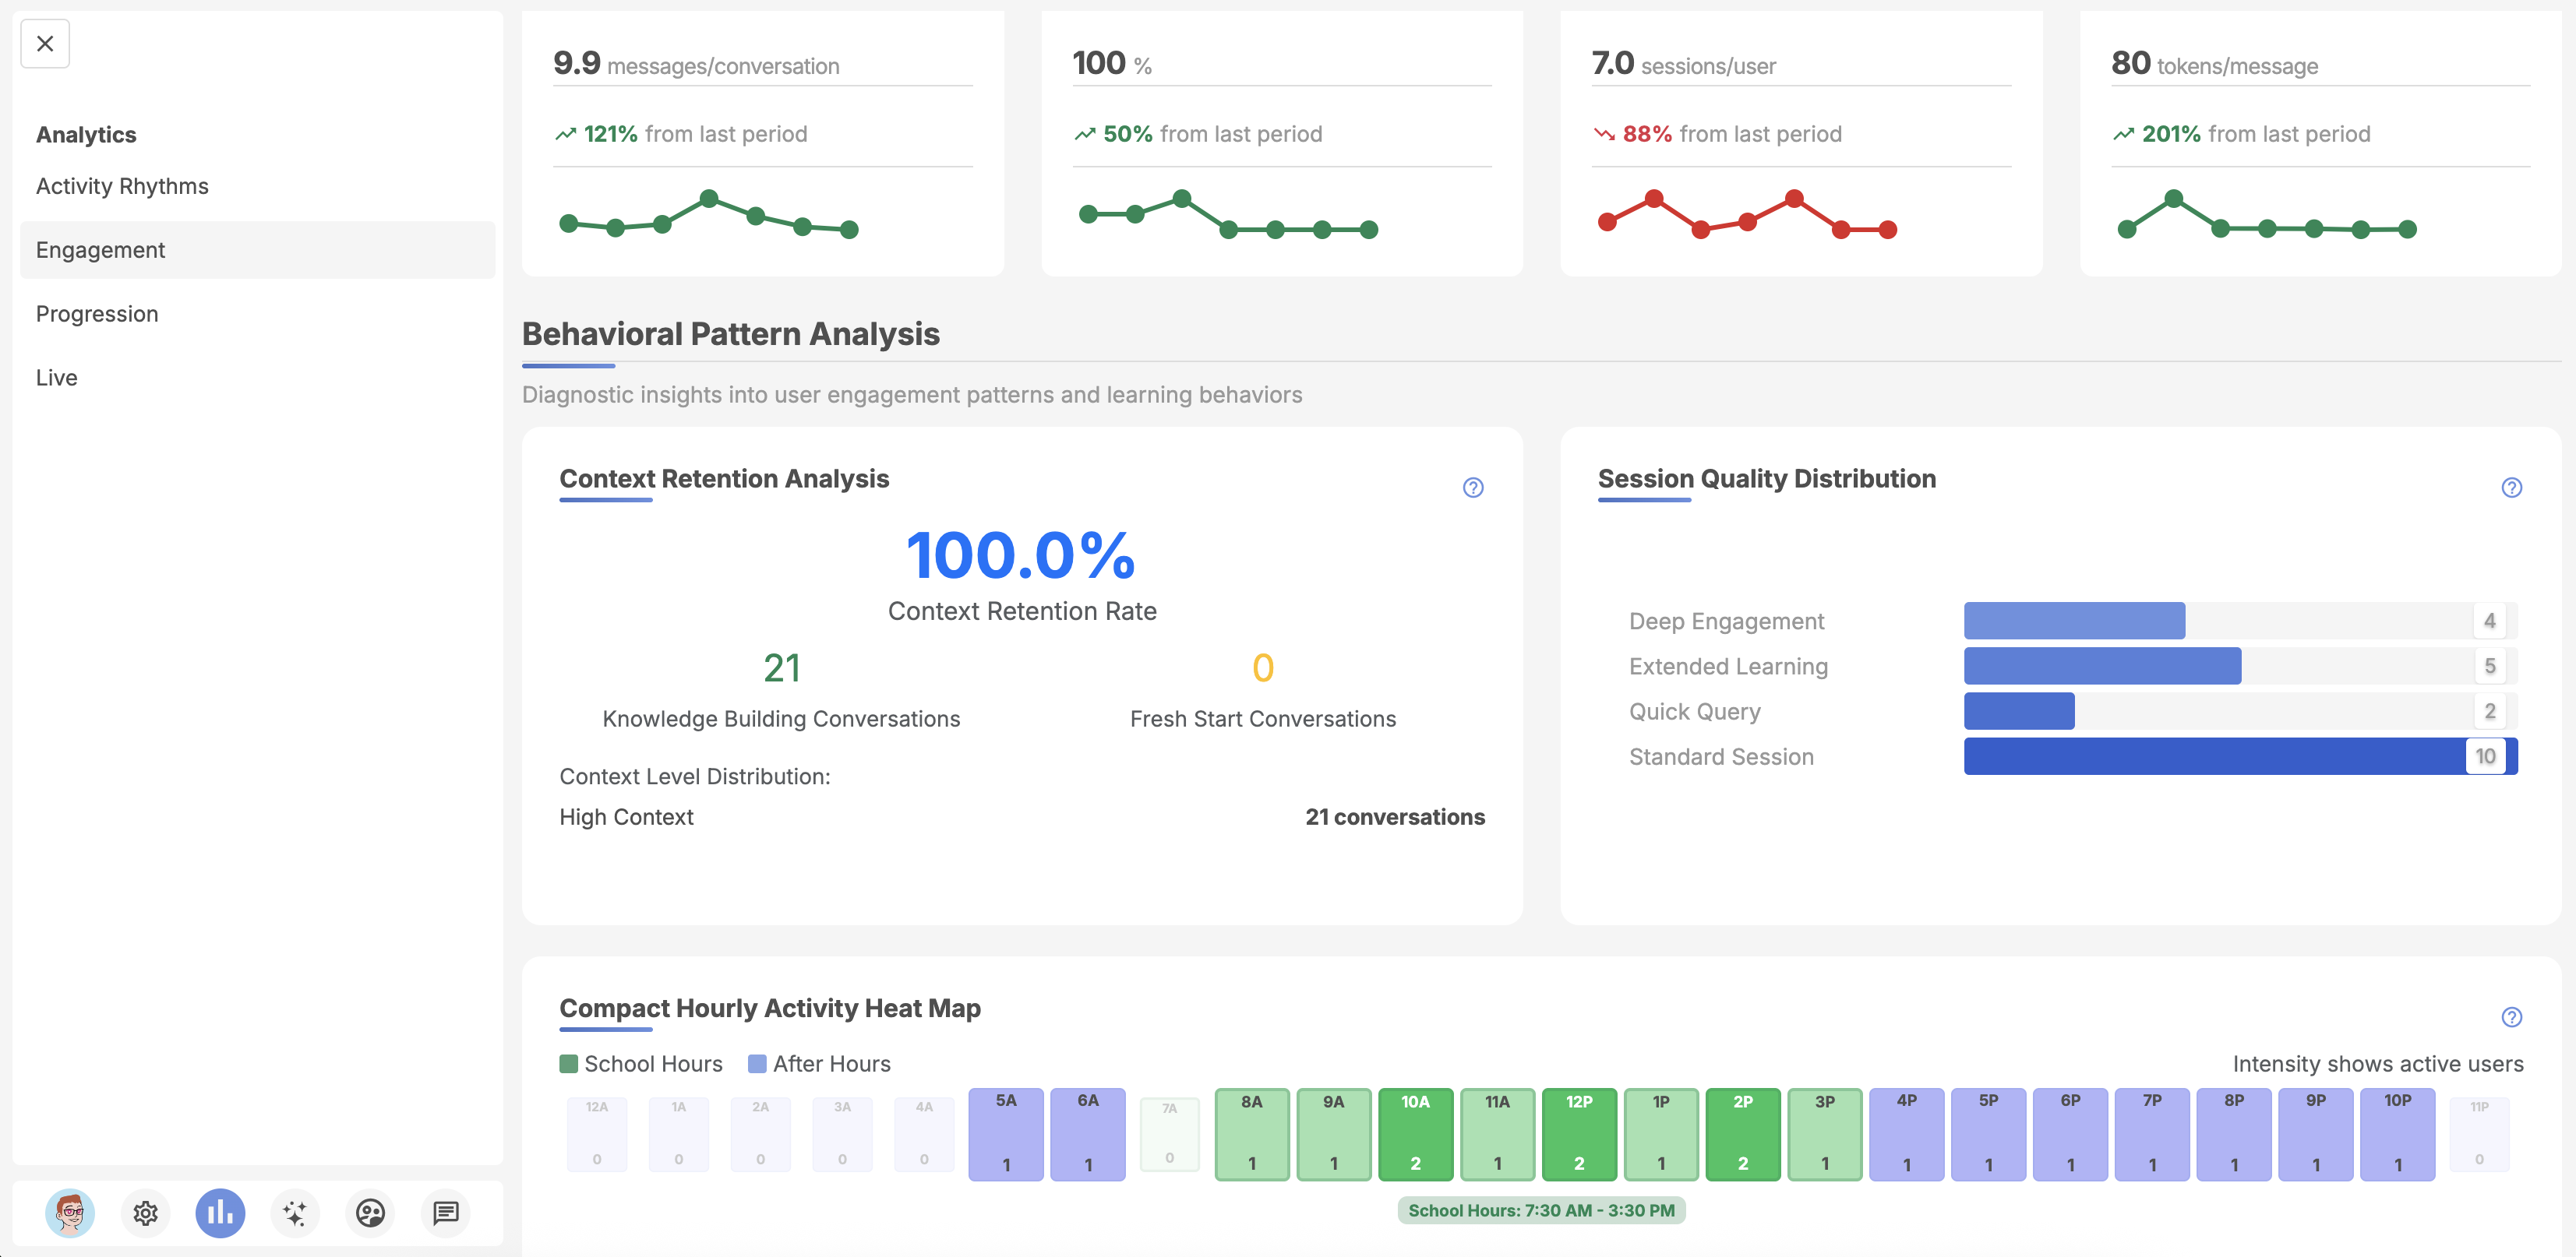Click the 5A after-hours heat map cell

coord(1005,1133)
